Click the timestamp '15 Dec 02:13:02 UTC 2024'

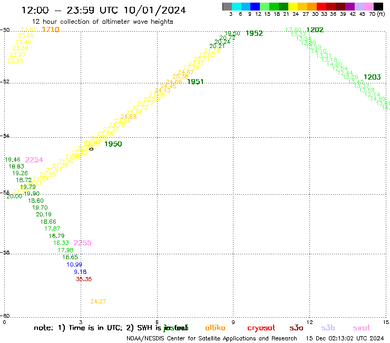pos(345,338)
